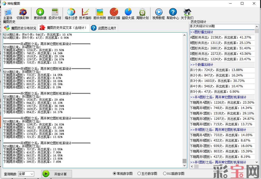The width and height of the screenshot is (261, 179).
Task: Choose the 012路数字图 radio option
Action: pos(165,174)
